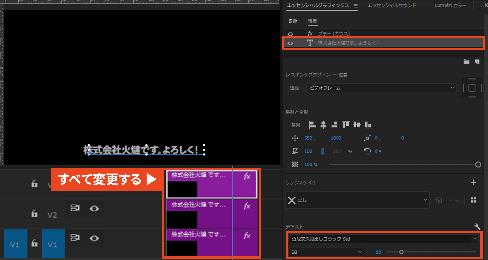Switch to the エッセンシャルグラフィックス tab

(318, 5)
